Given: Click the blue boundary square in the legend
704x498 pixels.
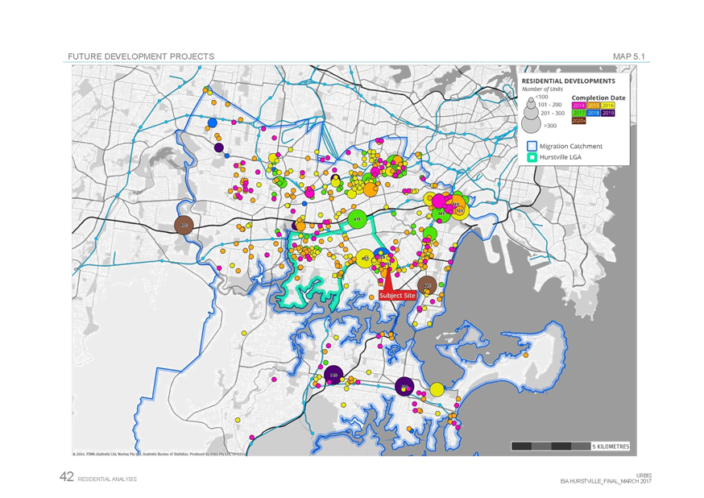Looking at the screenshot, I should [532, 146].
